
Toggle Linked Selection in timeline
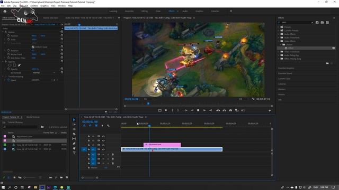pyautogui.click(x=96, y=126)
